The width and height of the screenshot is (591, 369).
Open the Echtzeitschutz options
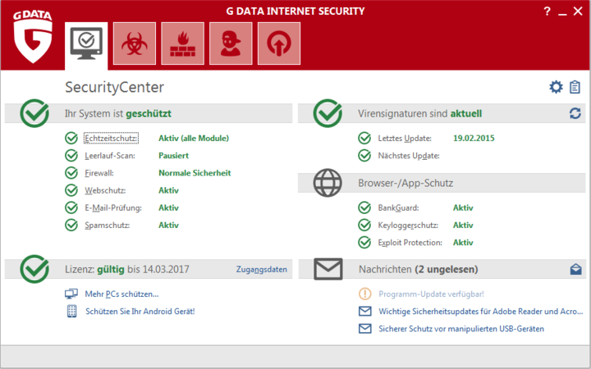point(112,139)
